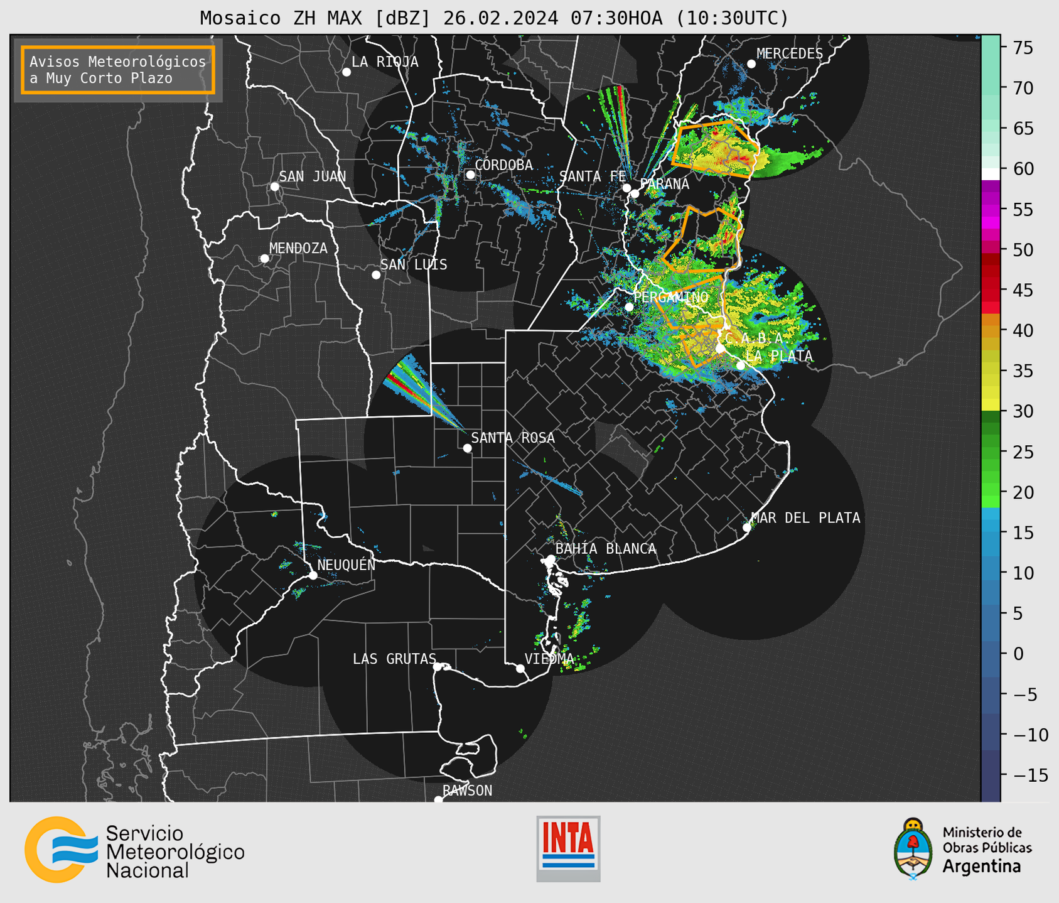Screen dimensions: 1059x903
Task: Select the RAWSON city label
Action: coord(467,791)
